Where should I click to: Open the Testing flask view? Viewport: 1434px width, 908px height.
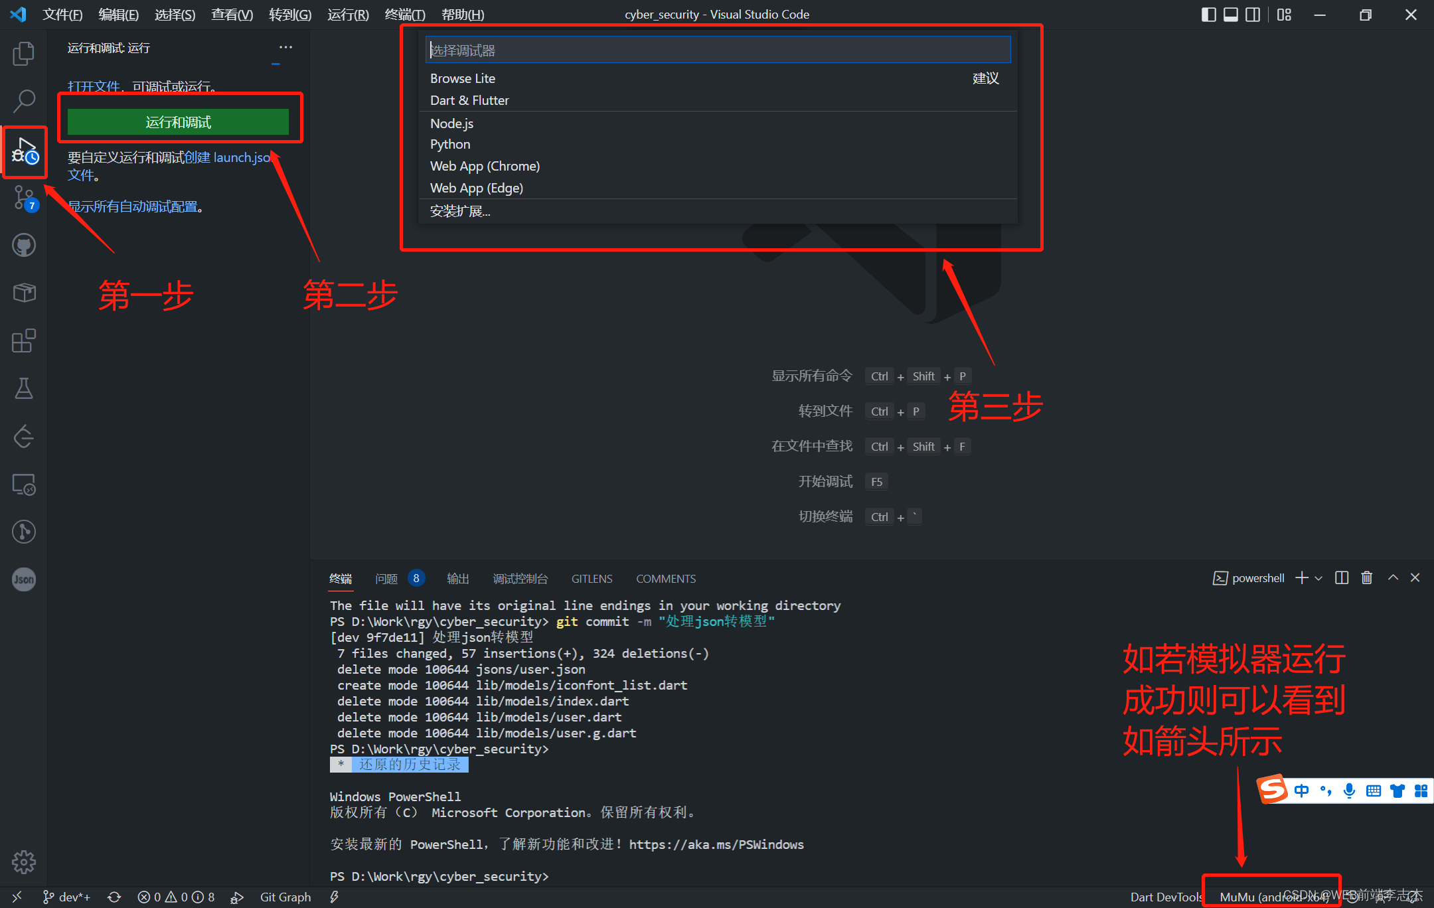pos(24,388)
